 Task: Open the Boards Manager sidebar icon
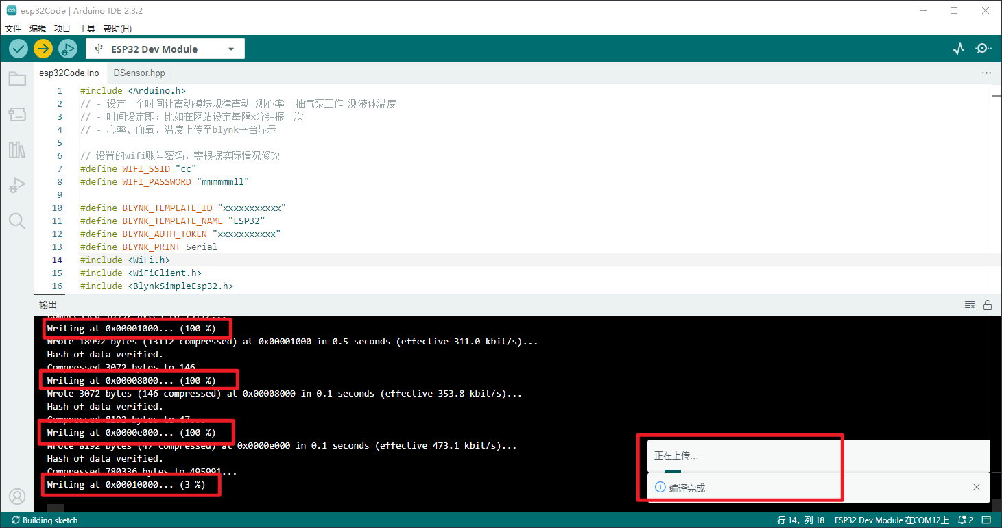[x=17, y=114]
